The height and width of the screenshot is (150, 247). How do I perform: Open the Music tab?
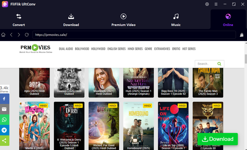tap(176, 20)
